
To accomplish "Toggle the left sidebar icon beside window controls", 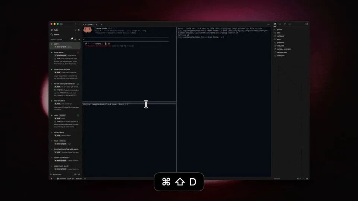I will pyautogui.click(x=62, y=24).
